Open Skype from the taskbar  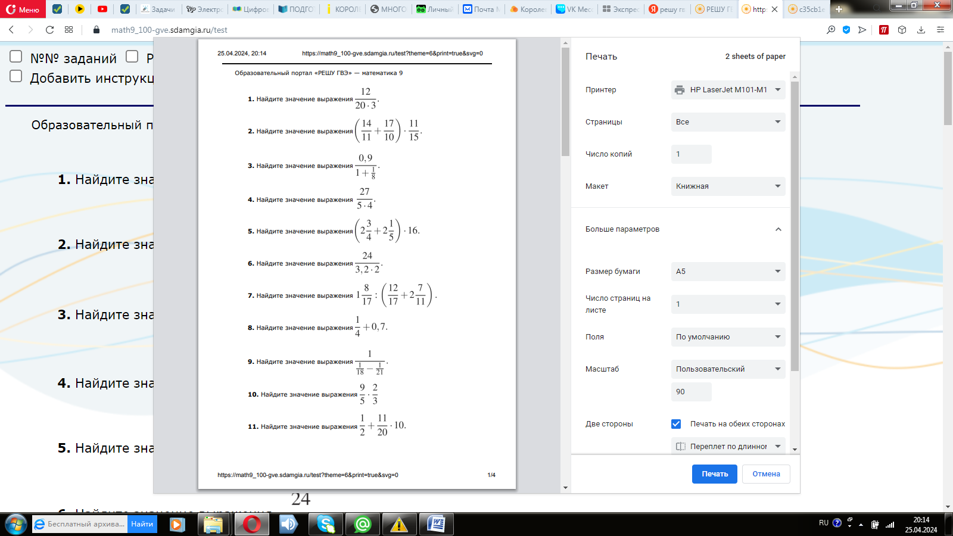pos(326,524)
